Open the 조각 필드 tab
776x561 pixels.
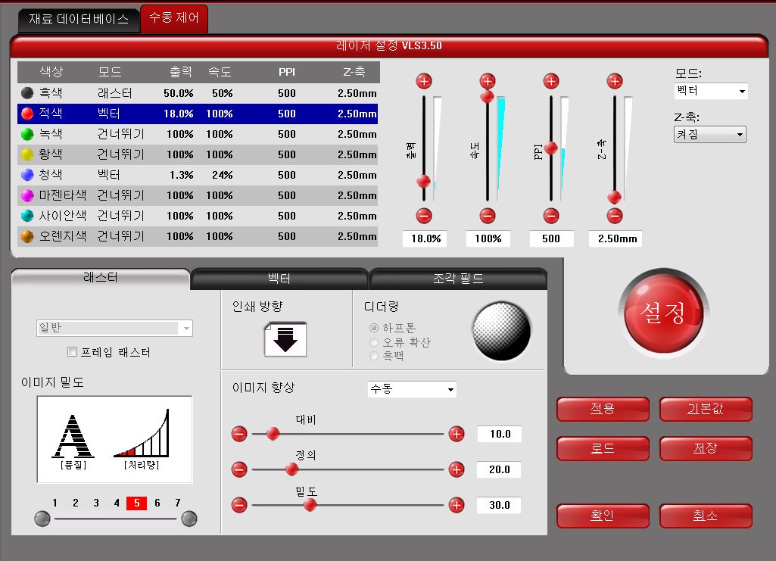pos(458,279)
